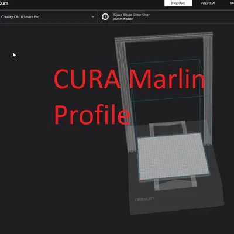Switch to the PREPARE stage tab
234x234 pixels.
click(178, 4)
